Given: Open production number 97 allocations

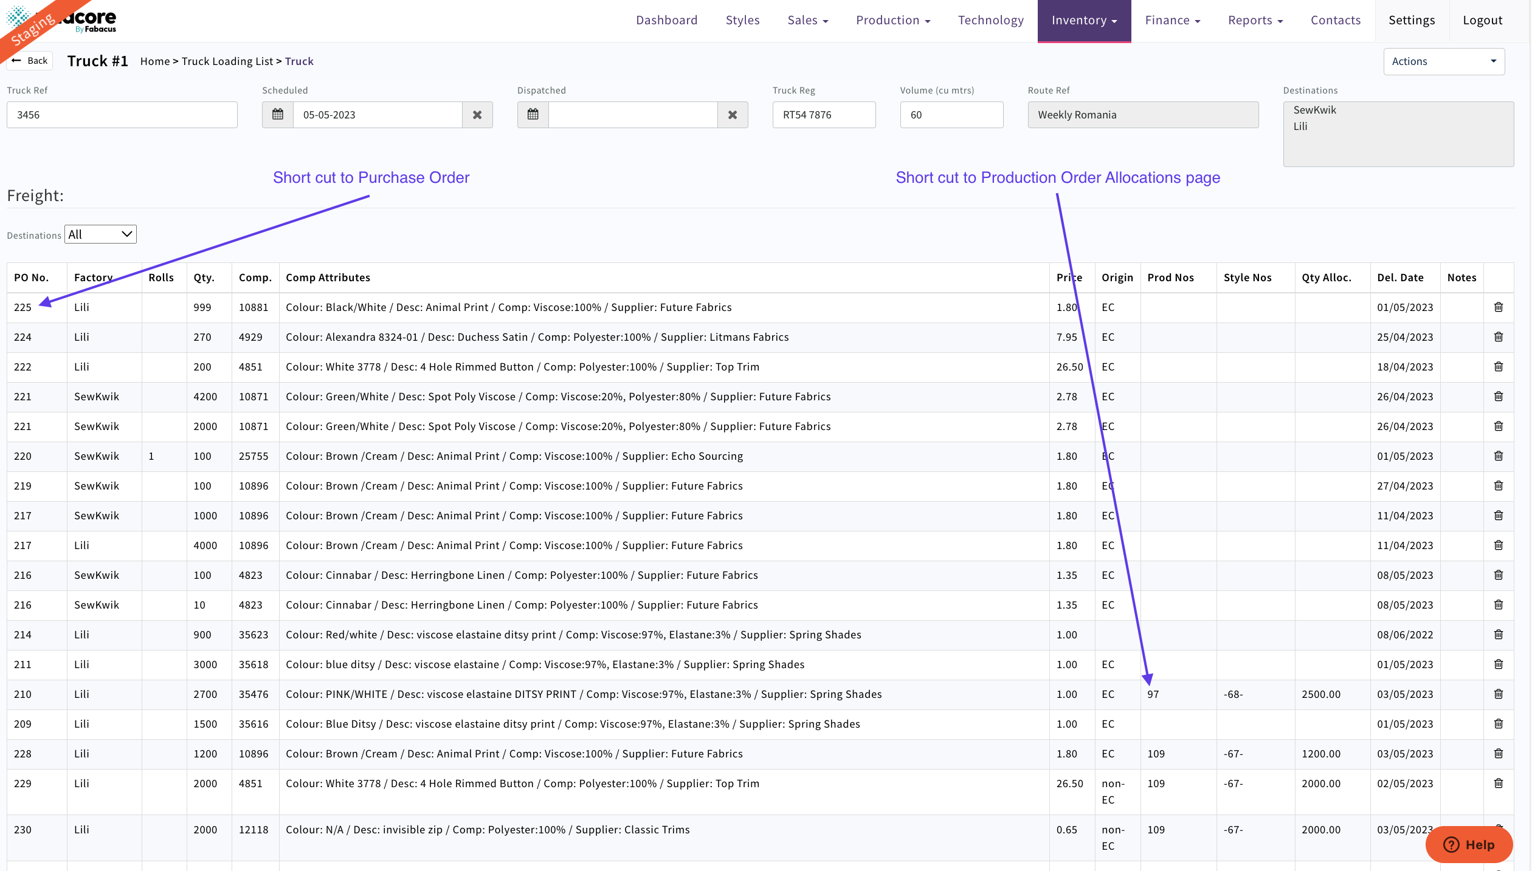Looking at the screenshot, I should click(x=1153, y=694).
